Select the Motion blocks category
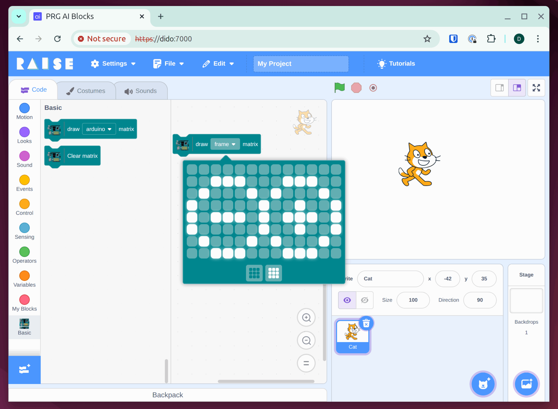Viewport: 558px width, 409px height. 25,111
